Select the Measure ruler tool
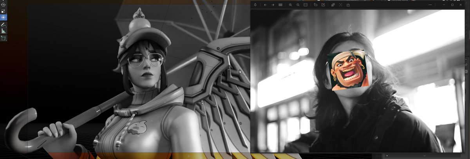470x159 pixels. (3, 31)
